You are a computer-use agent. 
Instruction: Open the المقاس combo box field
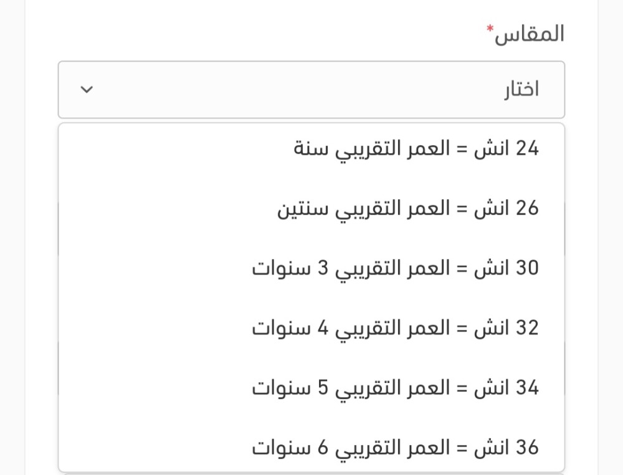tap(311, 90)
